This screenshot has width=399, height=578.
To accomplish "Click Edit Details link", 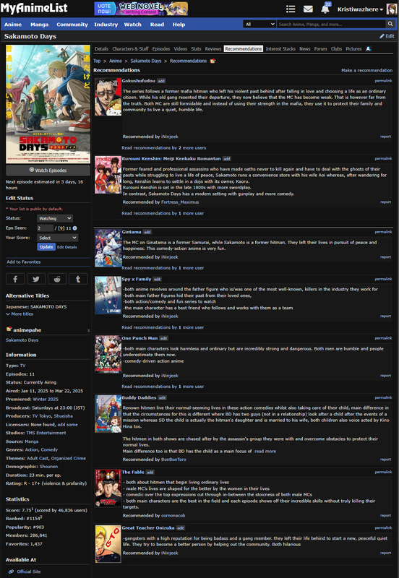I will [x=67, y=247].
